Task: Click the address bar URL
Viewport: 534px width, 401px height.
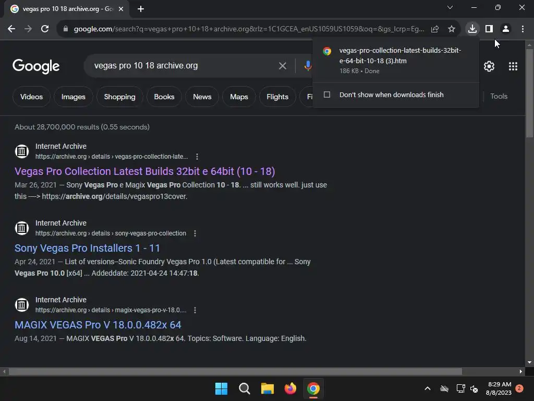Action: 249,29
